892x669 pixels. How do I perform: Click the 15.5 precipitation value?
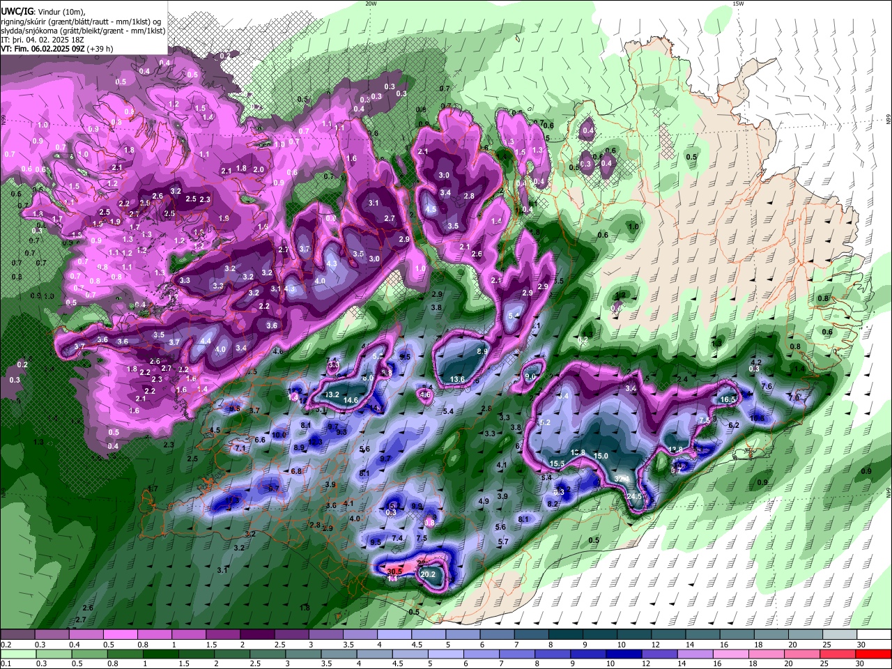tap(557, 463)
